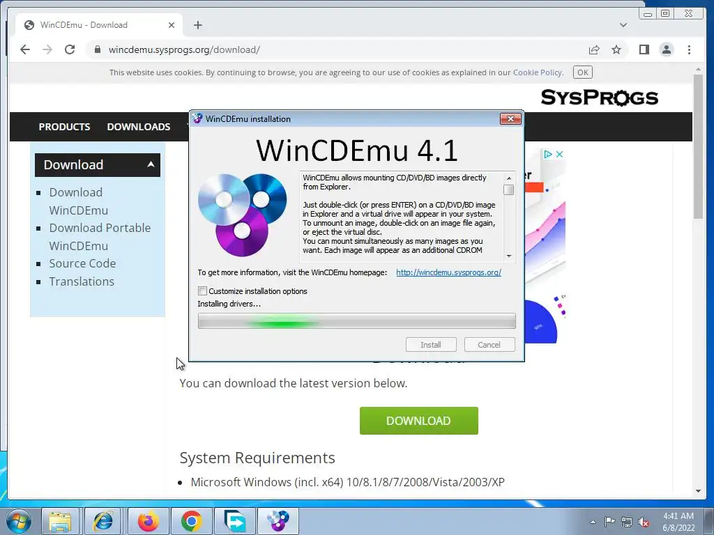Click the Install button
This screenshot has height=535, width=714.
[x=431, y=345]
